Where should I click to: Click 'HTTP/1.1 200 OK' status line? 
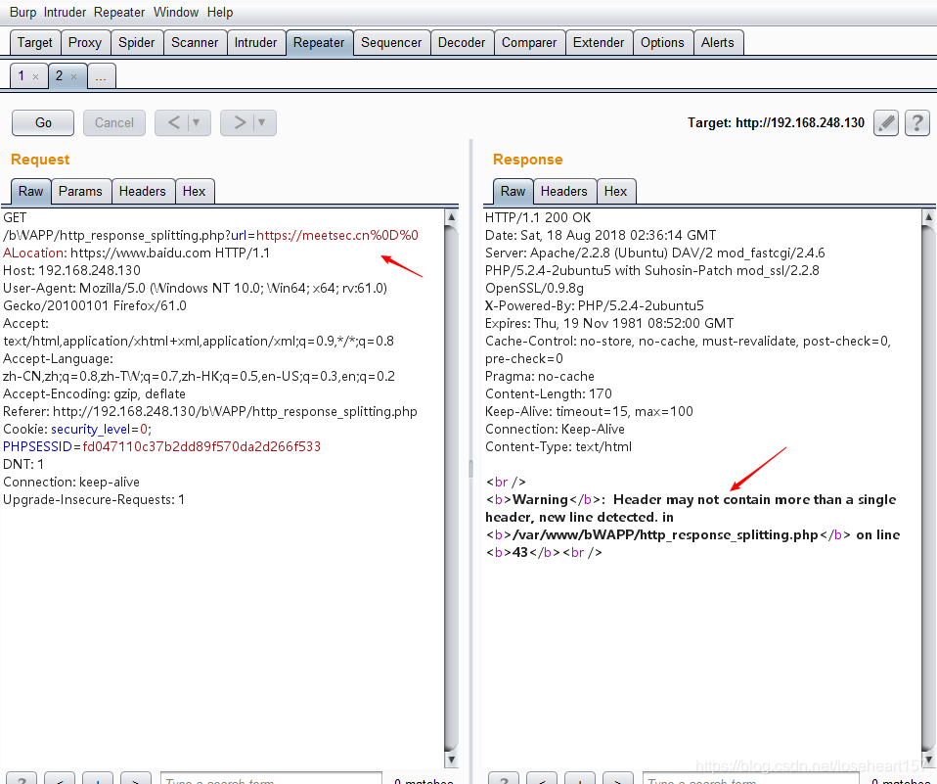pos(538,217)
